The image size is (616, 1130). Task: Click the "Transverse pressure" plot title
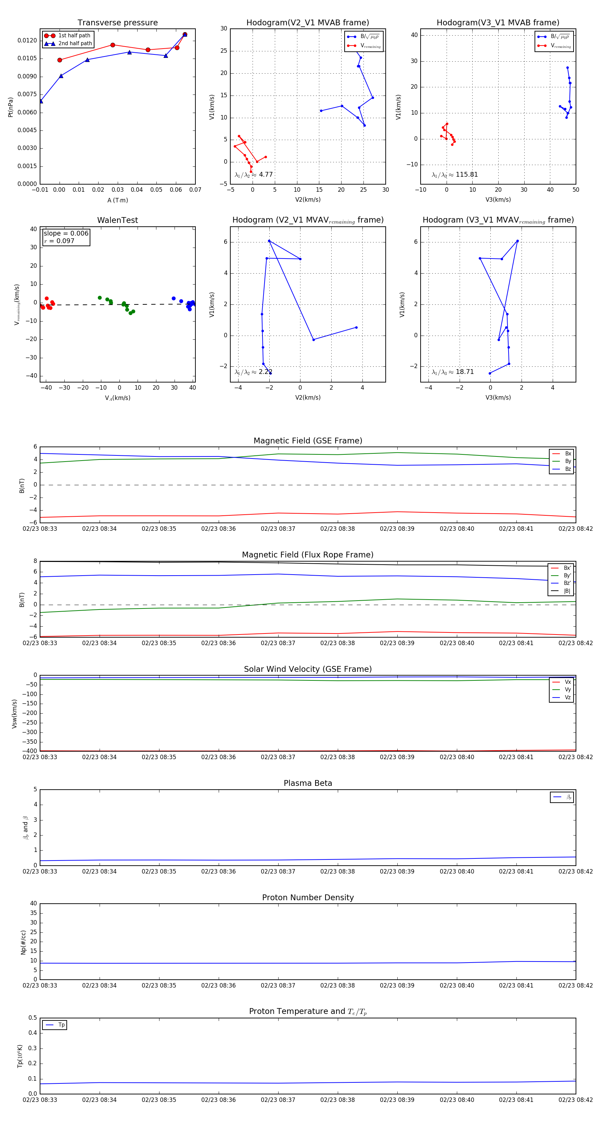coord(117,23)
